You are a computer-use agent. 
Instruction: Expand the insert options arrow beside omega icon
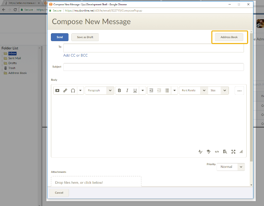80,91
